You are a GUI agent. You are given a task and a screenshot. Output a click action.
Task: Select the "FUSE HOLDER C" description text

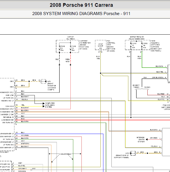pyautogui.click(x=156, y=46)
